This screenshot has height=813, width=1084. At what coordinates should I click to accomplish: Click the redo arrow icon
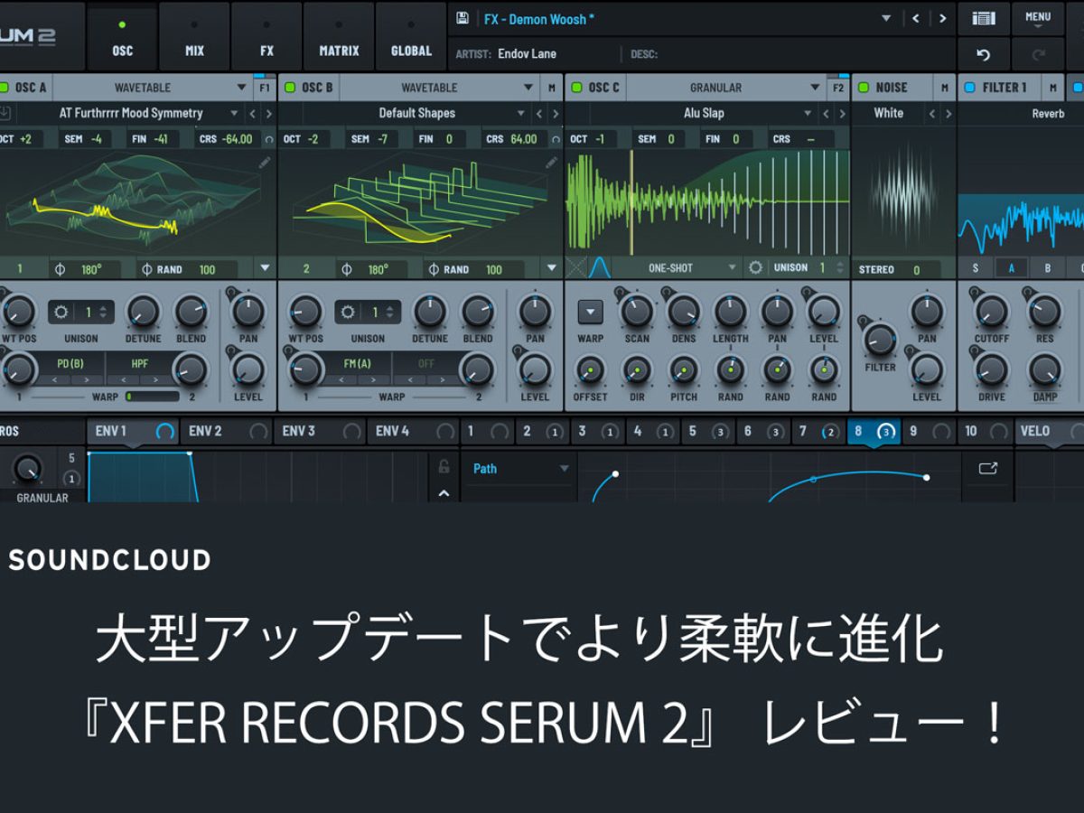[1038, 54]
